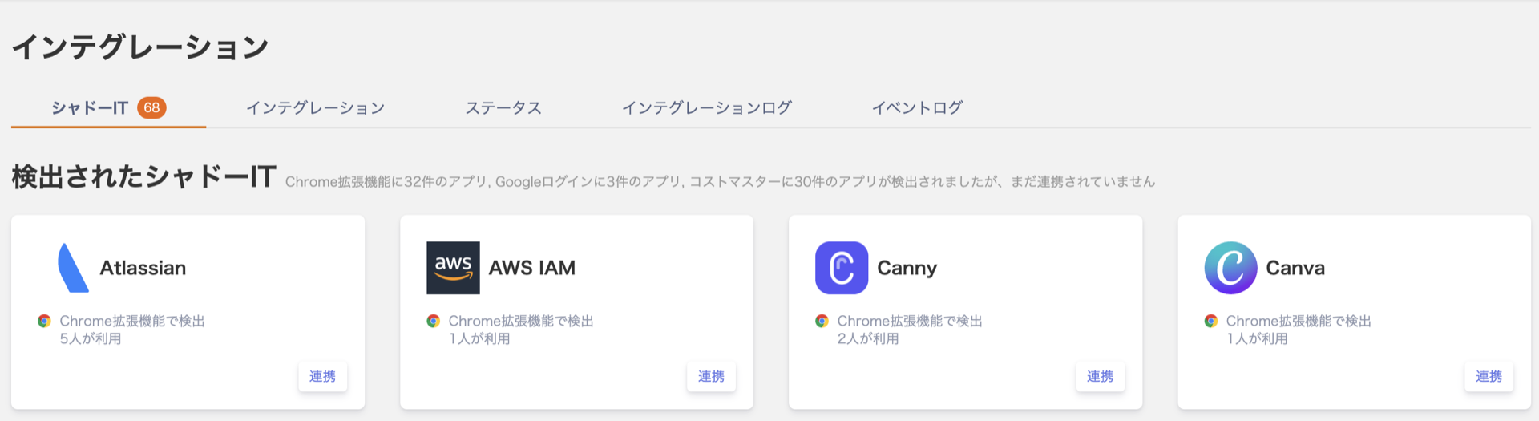1539x421 pixels.
Task: Click 連携 button for Canny
Action: point(1100,376)
